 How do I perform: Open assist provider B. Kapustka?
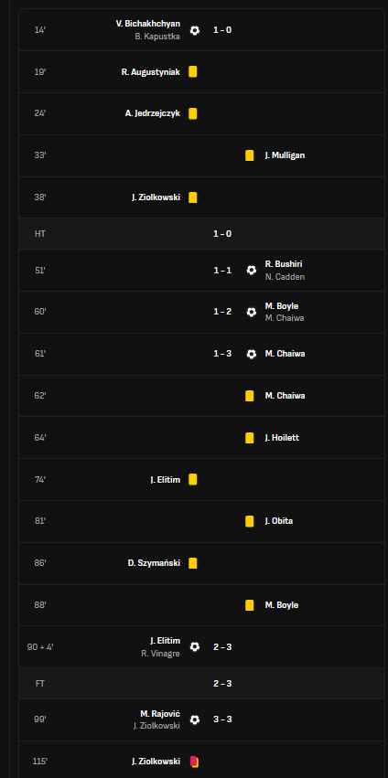pos(157,37)
